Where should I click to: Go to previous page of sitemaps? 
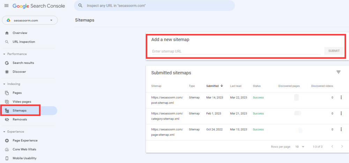pyautogui.click(x=332, y=147)
